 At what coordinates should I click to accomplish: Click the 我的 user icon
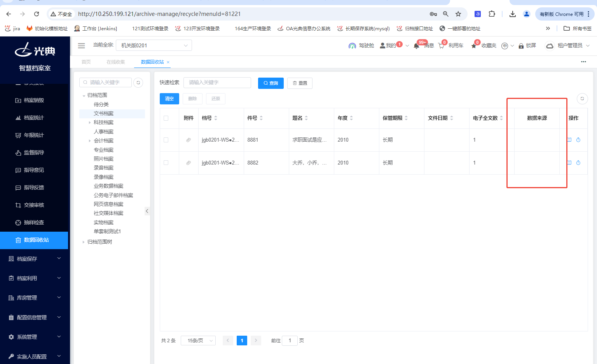(382, 45)
